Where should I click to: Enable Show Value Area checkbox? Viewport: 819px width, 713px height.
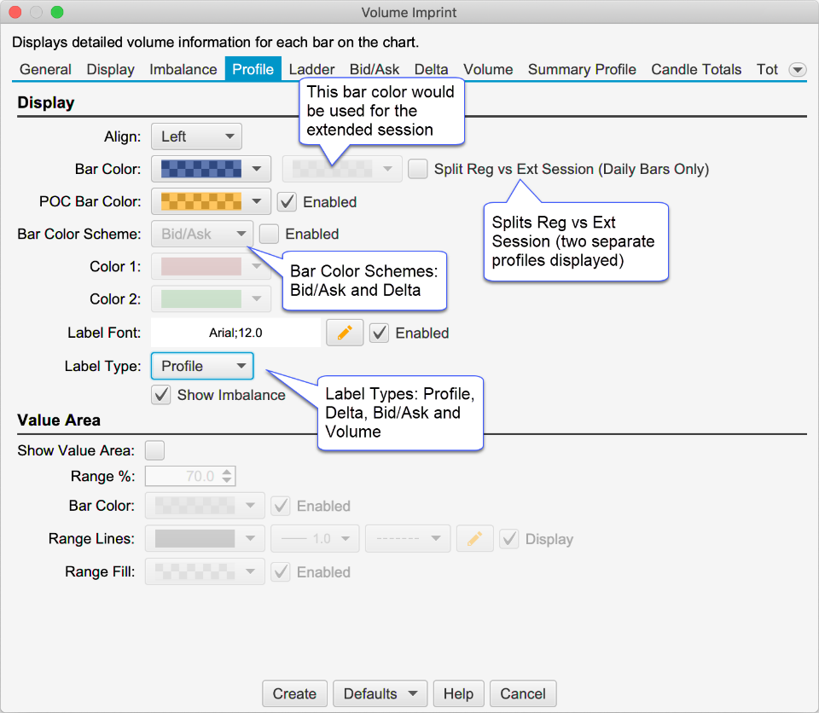click(155, 450)
